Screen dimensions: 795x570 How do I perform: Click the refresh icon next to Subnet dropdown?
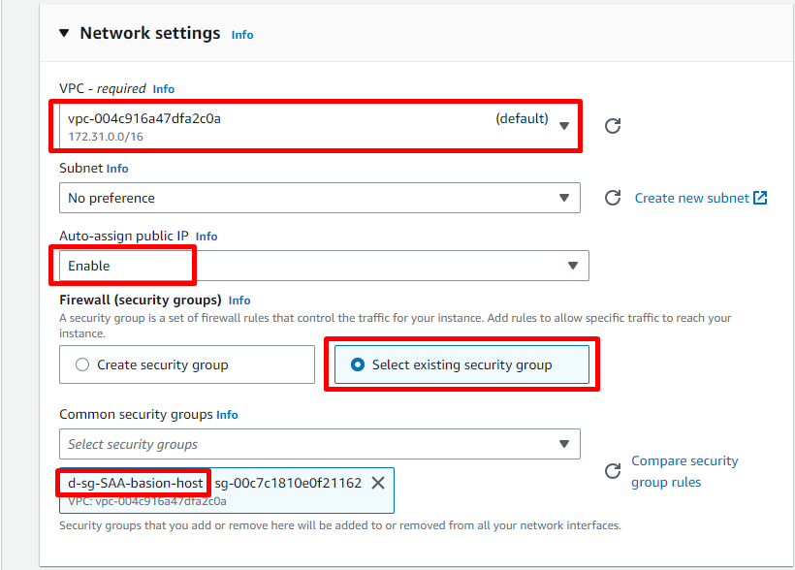(613, 198)
